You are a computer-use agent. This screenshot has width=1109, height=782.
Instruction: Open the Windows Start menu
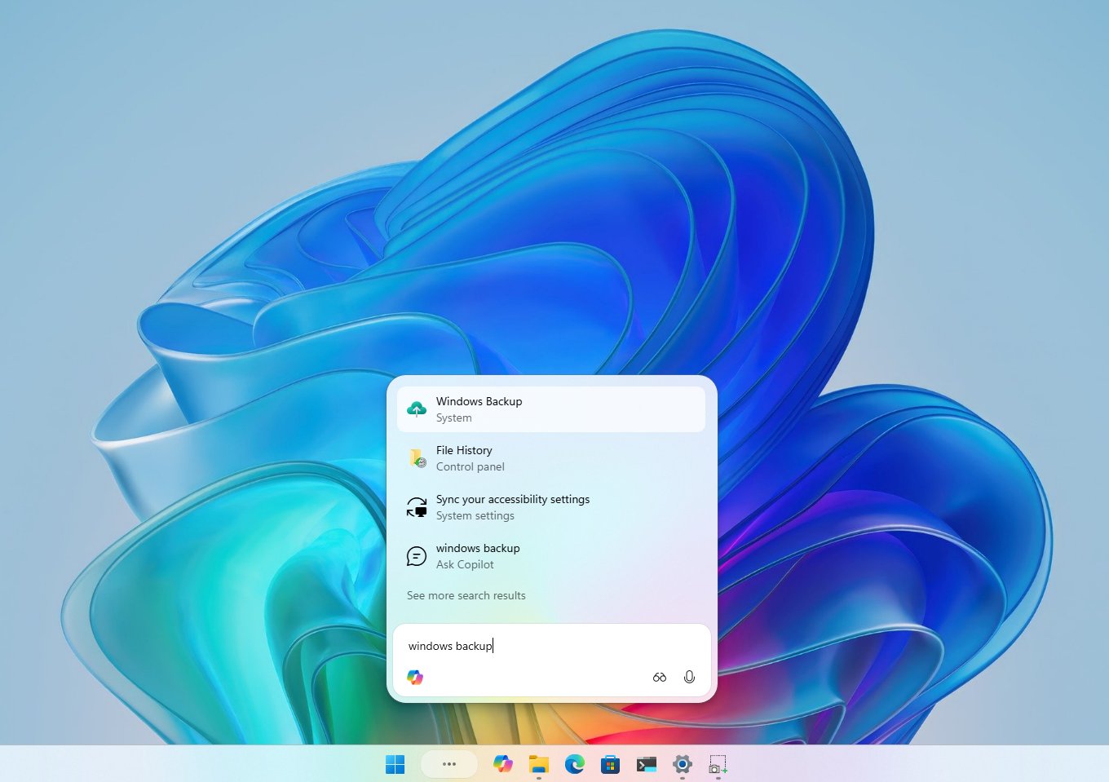click(x=395, y=764)
